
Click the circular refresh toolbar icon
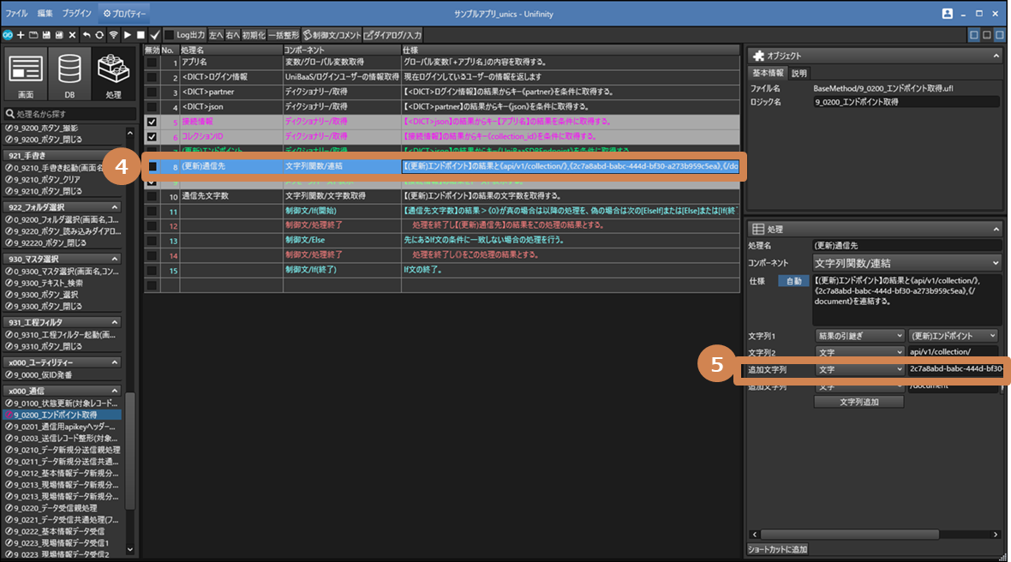[99, 35]
